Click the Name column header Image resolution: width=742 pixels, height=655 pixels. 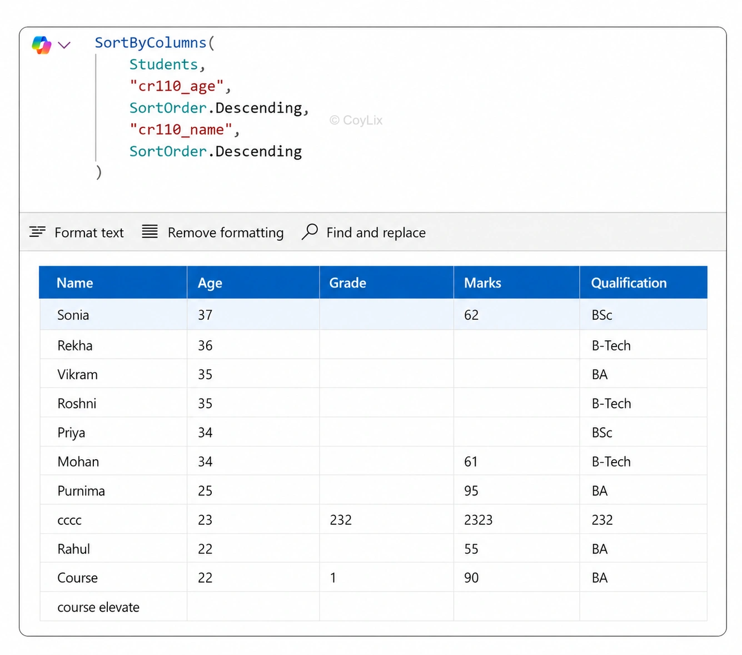113,282
